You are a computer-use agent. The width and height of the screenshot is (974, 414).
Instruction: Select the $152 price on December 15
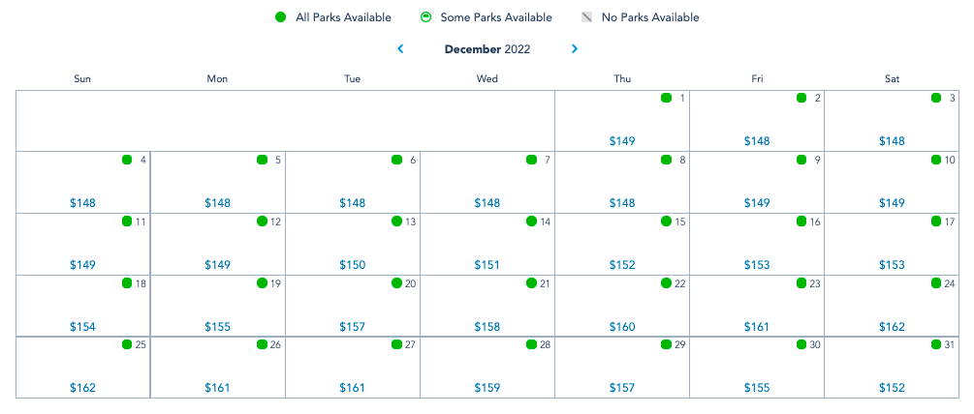tap(622, 265)
